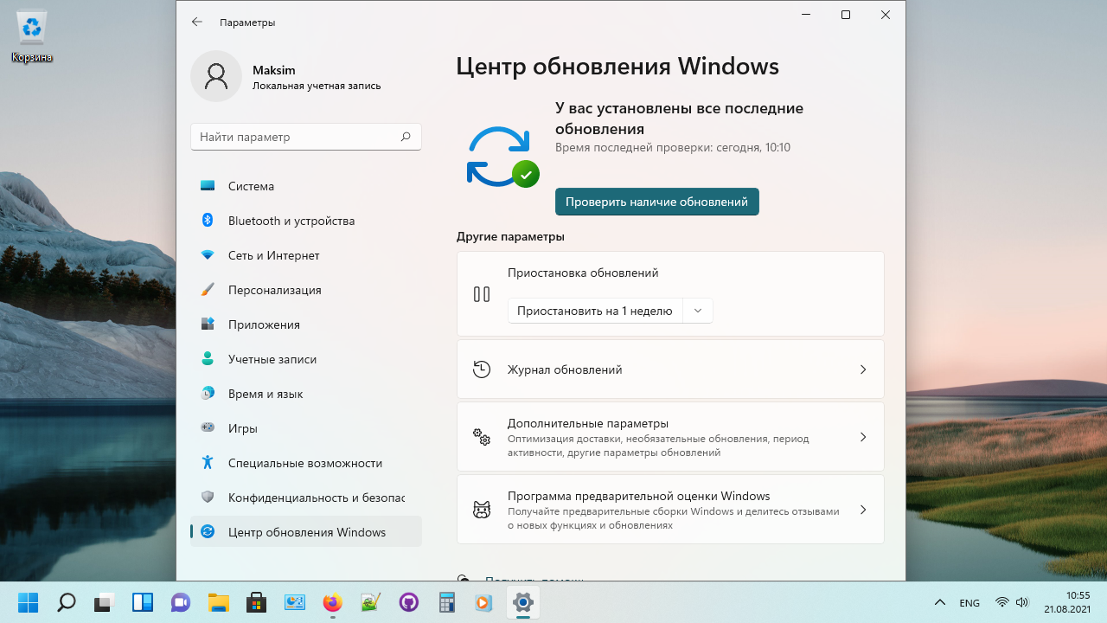Open Журнал обновлений chevron
The image size is (1107, 623).
click(x=862, y=369)
